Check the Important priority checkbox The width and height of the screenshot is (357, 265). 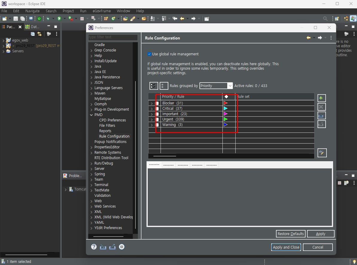157,114
